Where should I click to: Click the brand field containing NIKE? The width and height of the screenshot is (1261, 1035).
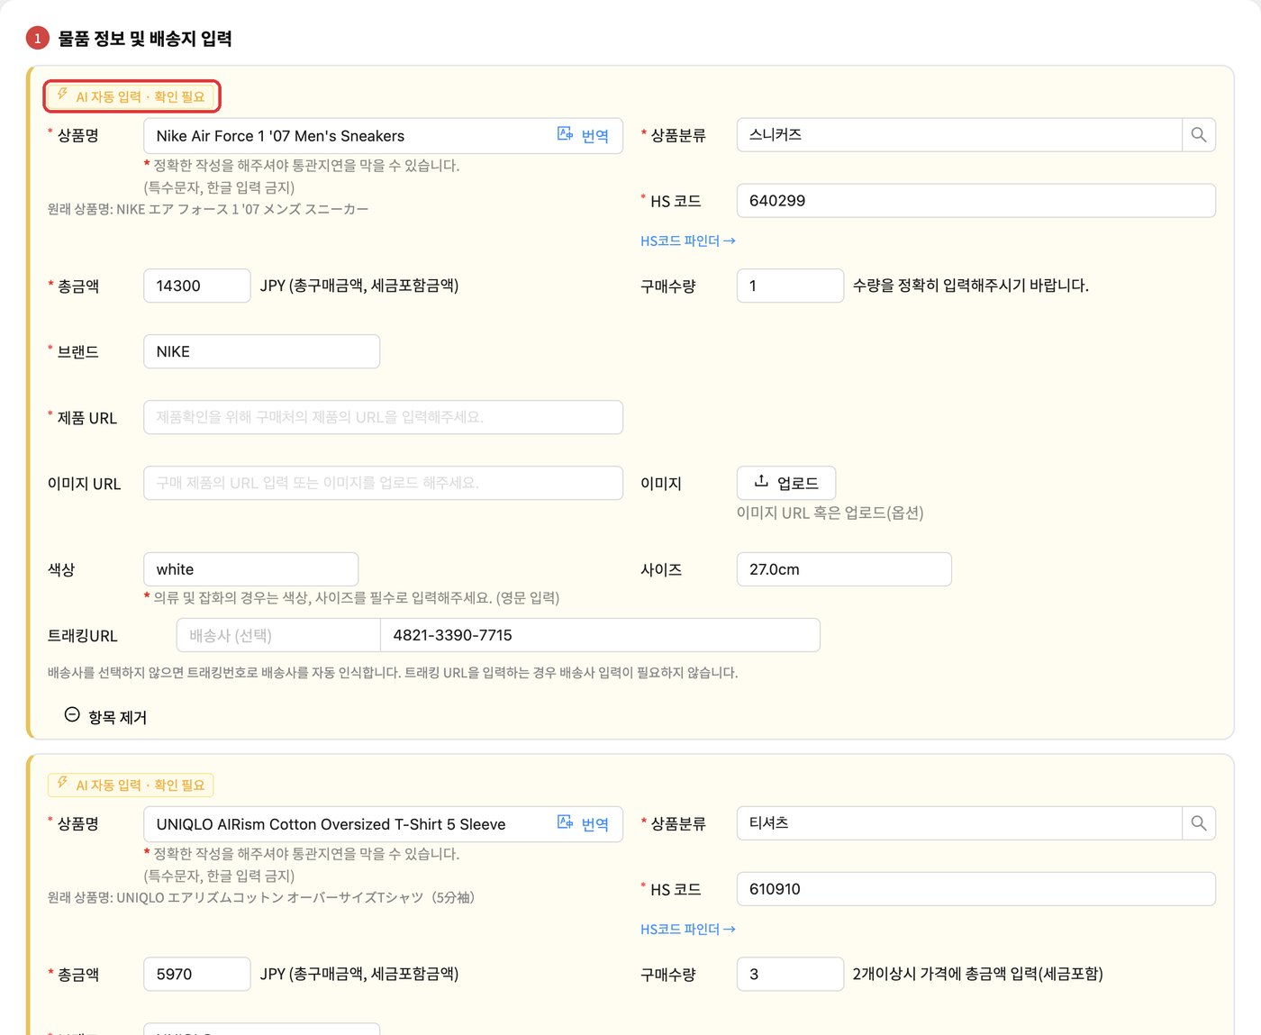pos(261,351)
